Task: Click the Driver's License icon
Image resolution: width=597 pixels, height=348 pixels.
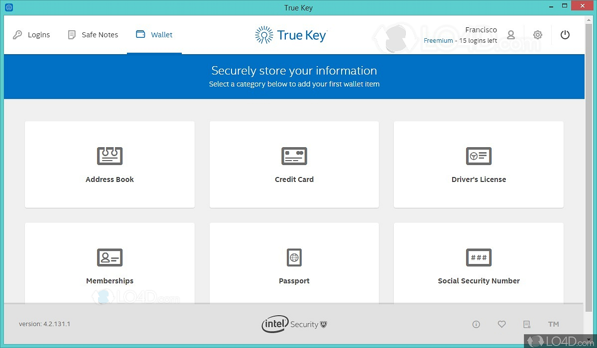Action: tap(479, 156)
